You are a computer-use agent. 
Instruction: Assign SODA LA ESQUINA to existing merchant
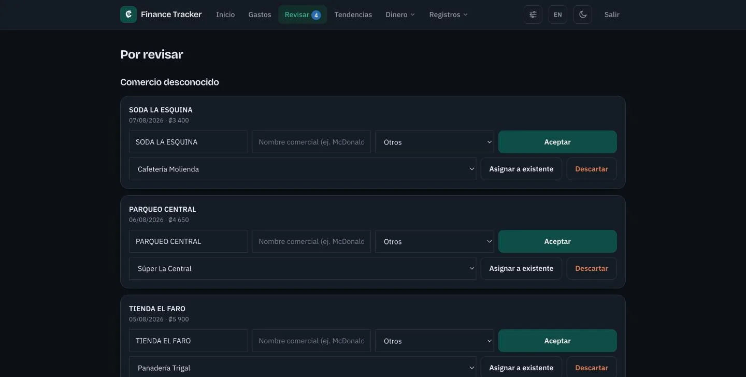(x=521, y=169)
